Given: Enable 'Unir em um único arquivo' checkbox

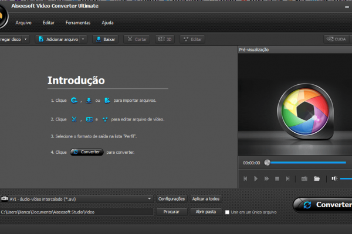Looking at the screenshot, I should point(228,212).
